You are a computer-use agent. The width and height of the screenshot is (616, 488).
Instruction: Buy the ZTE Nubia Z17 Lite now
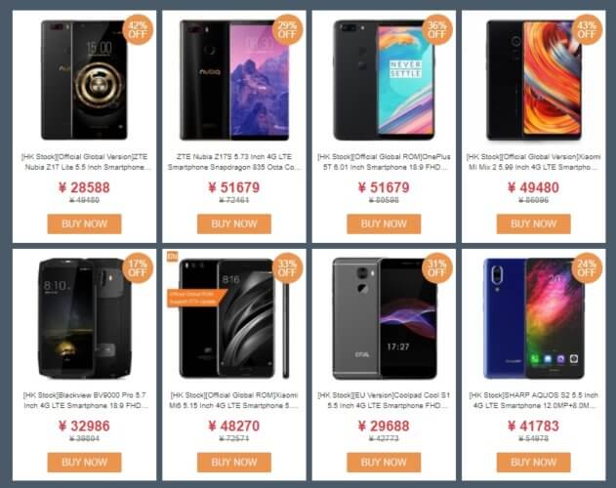[x=85, y=224]
